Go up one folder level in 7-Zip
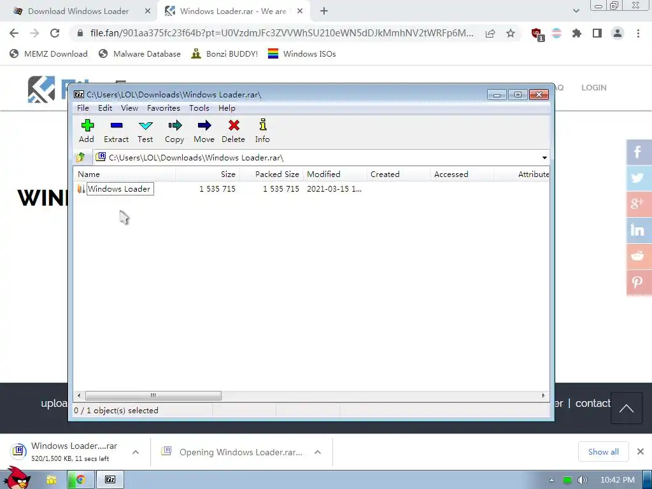 click(x=81, y=157)
